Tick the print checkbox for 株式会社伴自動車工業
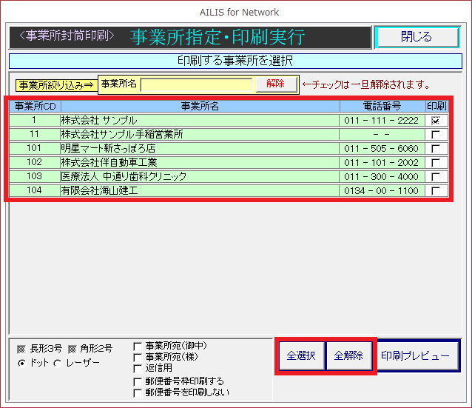 [x=436, y=162]
